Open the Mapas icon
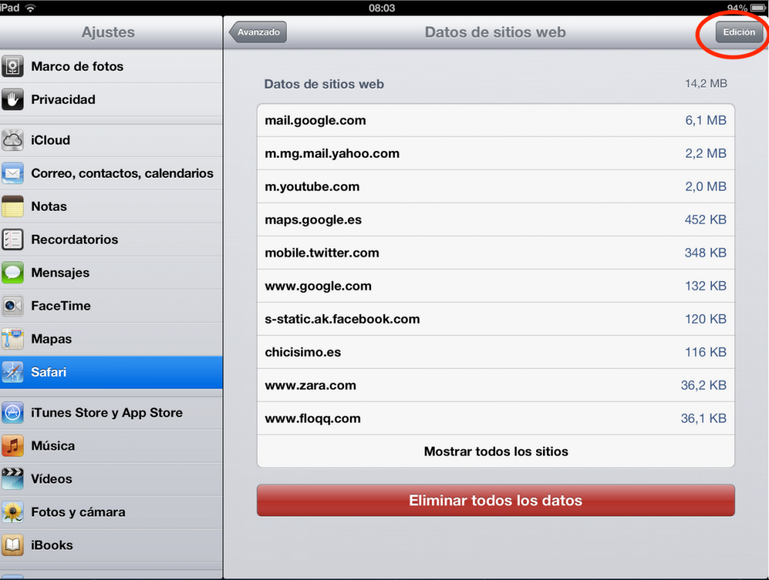 click(x=12, y=339)
